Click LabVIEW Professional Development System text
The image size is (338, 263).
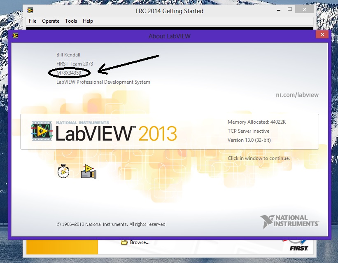103,82
